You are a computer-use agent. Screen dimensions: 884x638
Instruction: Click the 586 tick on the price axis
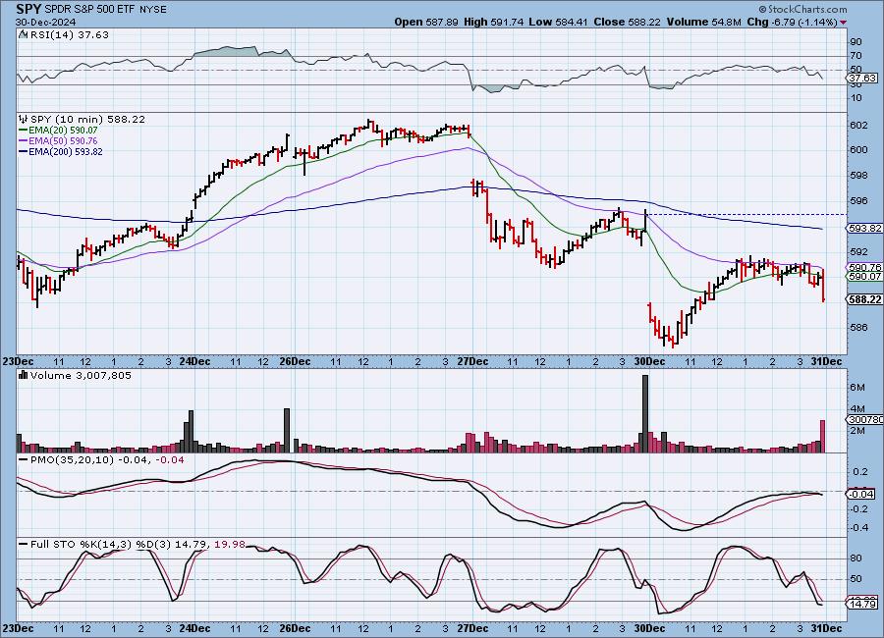(x=858, y=327)
